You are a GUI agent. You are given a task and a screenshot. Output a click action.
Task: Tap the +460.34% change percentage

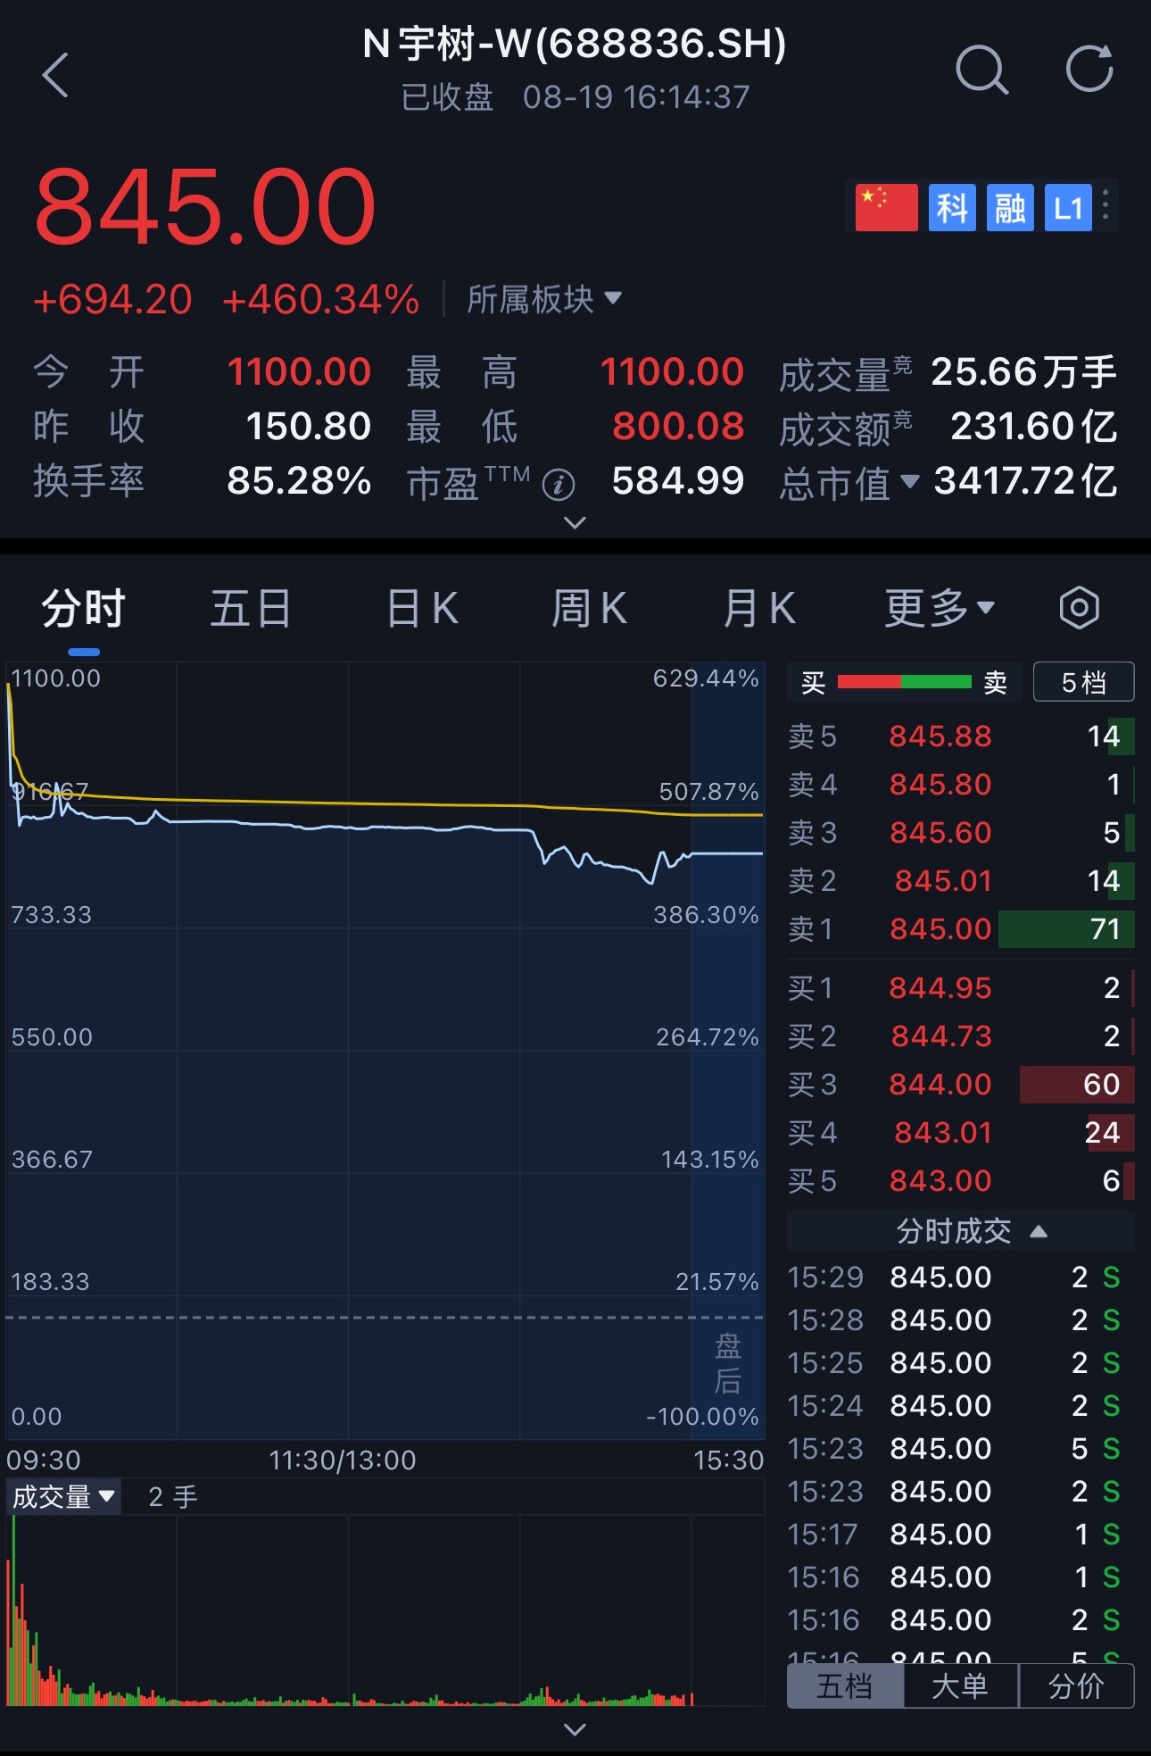click(x=320, y=299)
